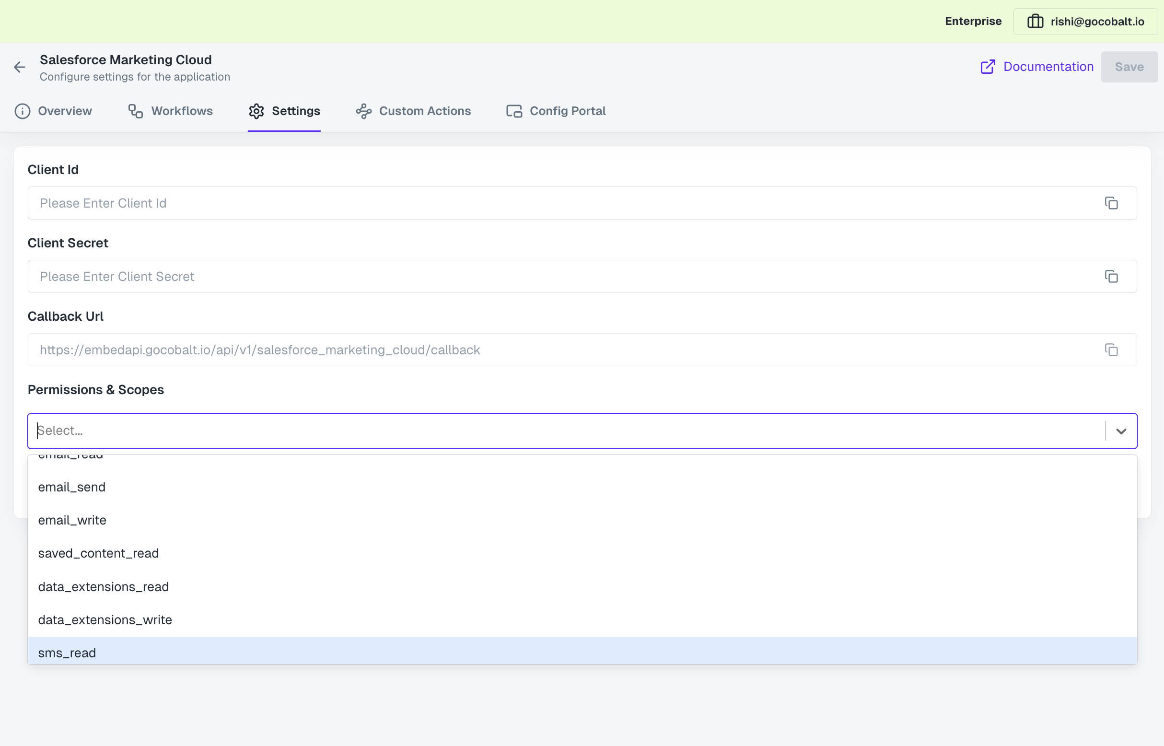Click the Settings gear icon
Screen dimensions: 1164x746
click(x=257, y=111)
